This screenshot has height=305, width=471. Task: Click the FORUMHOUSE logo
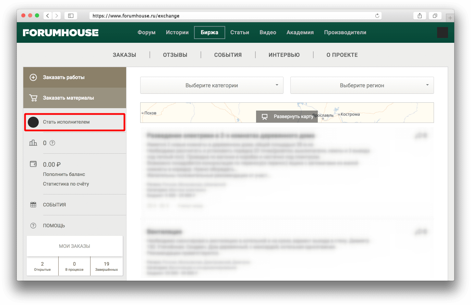61,33
